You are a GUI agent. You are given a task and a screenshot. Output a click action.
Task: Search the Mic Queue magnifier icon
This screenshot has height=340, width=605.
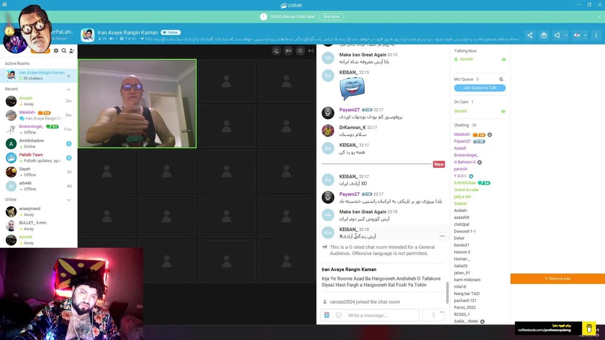click(x=501, y=79)
